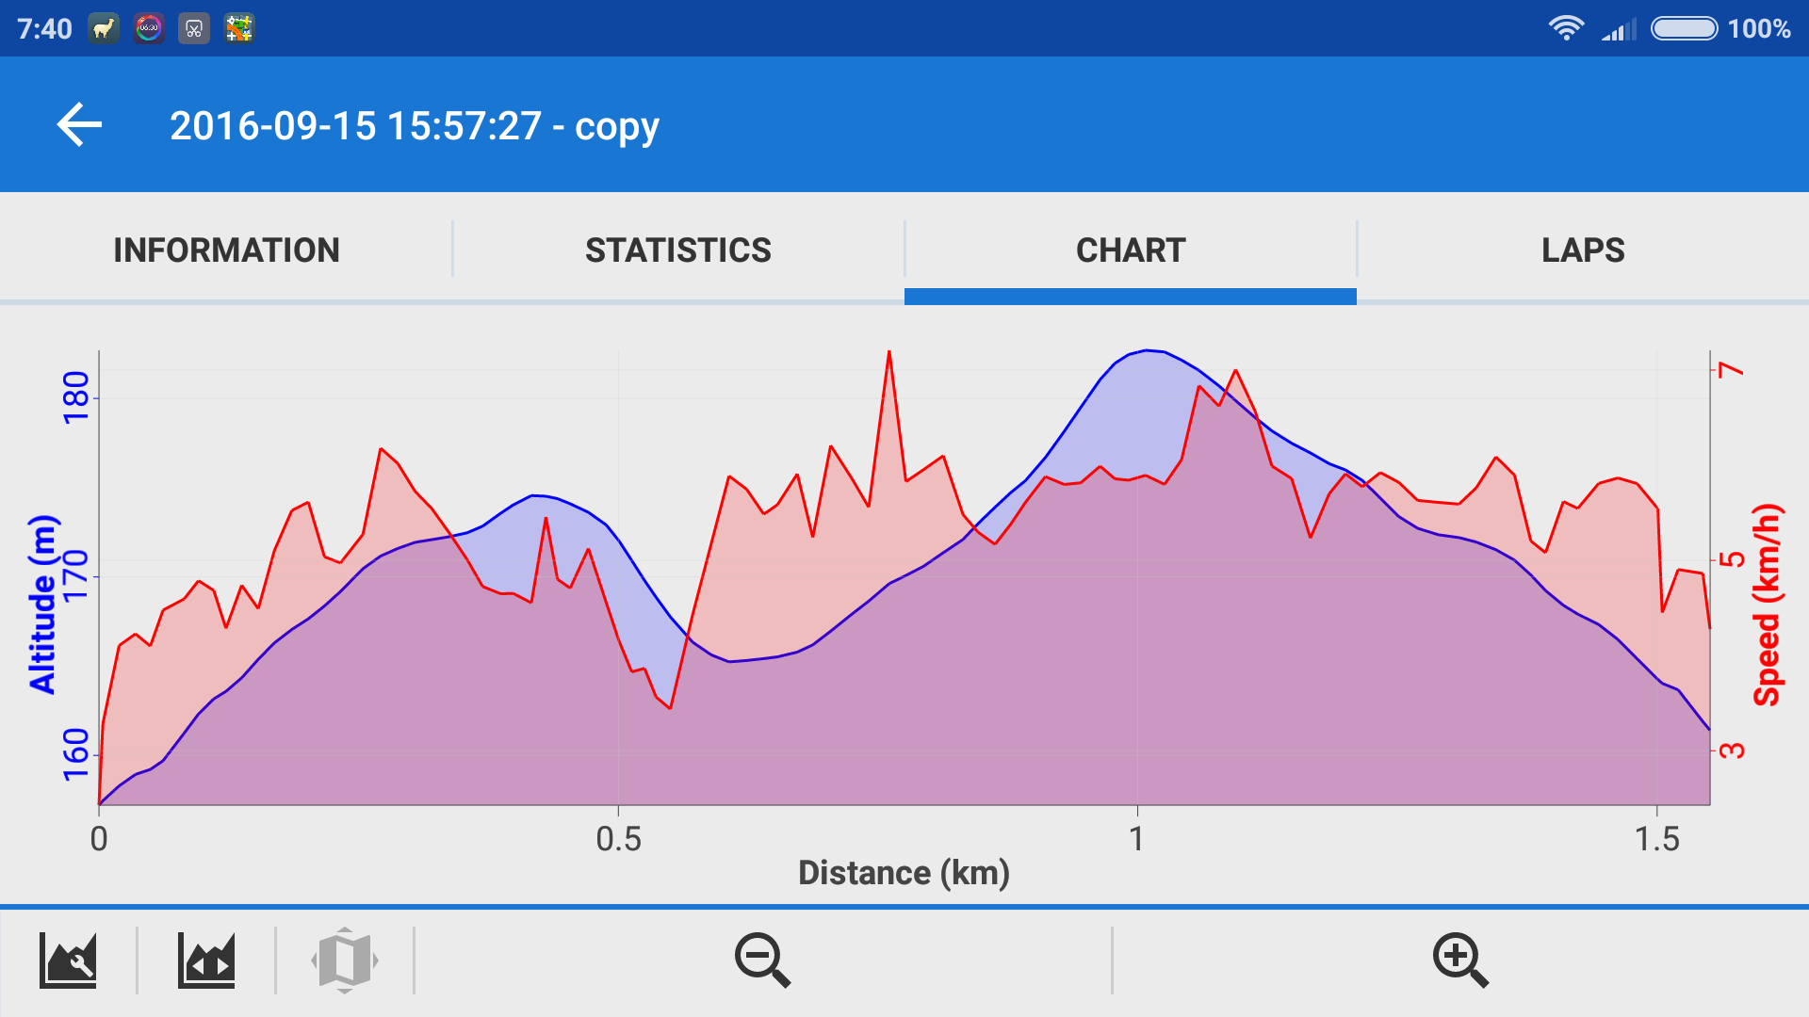Tap the Distance (km) axis label
This screenshot has height=1017, width=1809.
point(904,873)
